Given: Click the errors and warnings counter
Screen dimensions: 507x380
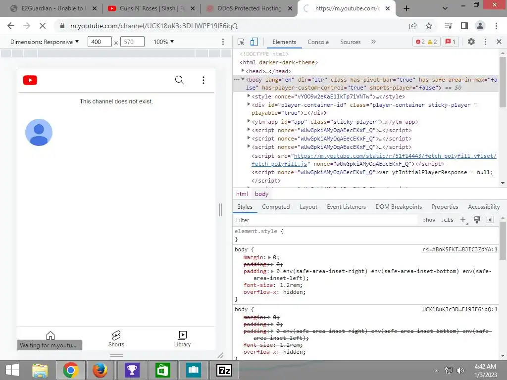Looking at the screenshot, I should pyautogui.click(x=426, y=42).
